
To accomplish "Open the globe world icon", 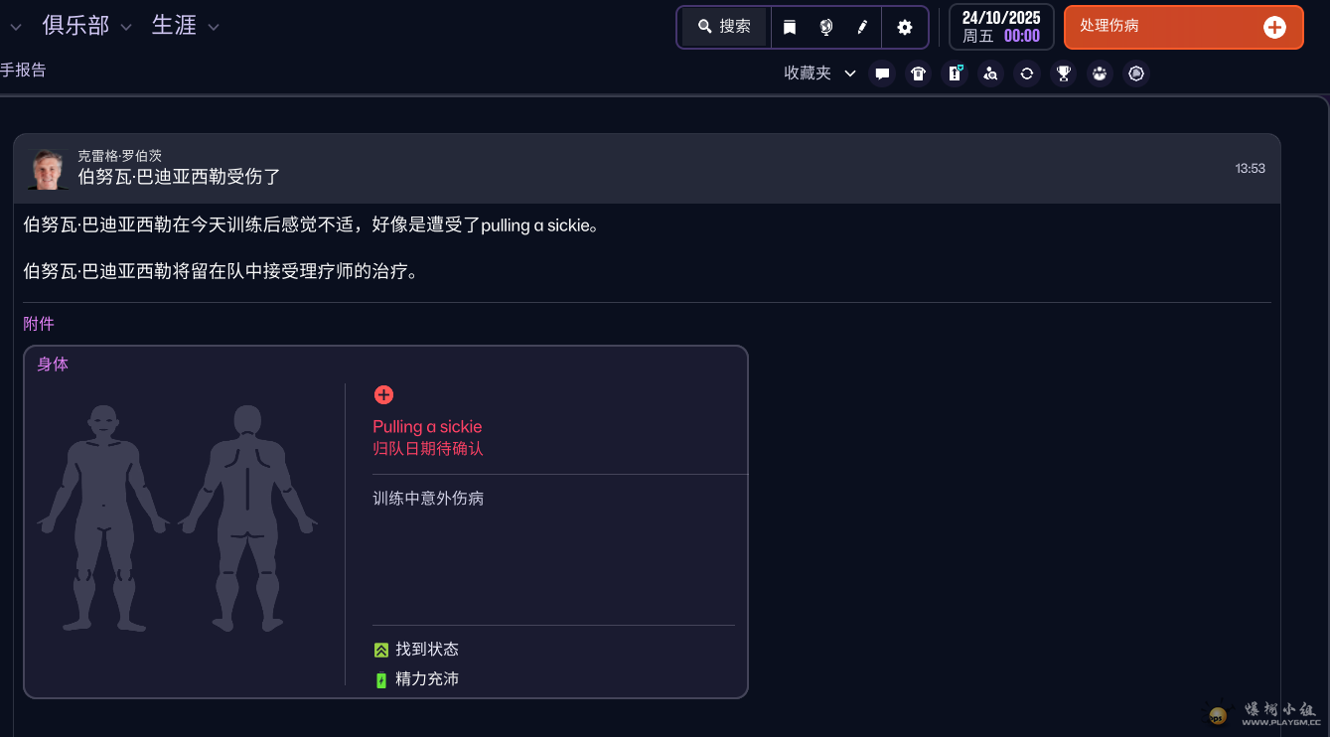I will click(x=825, y=27).
